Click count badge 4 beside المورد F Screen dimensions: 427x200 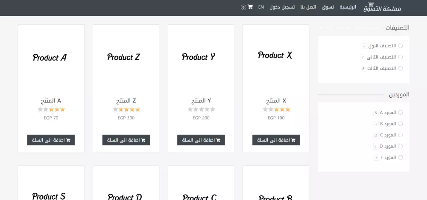pos(377,157)
